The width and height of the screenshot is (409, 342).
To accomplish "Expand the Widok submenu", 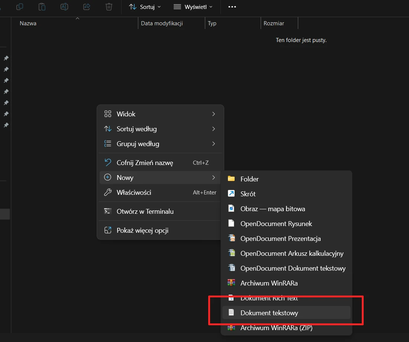I will pos(160,114).
